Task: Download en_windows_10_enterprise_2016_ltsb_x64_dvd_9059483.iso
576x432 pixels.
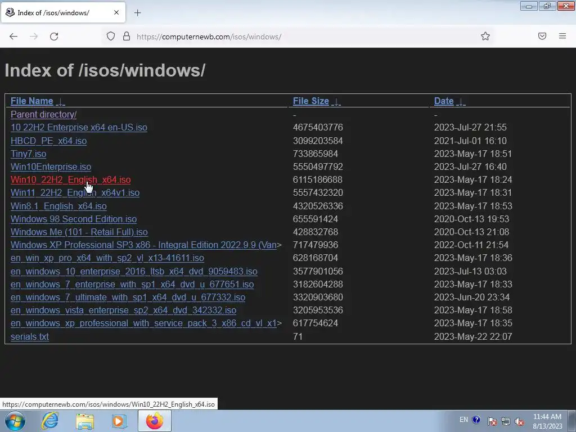Action: (134, 272)
